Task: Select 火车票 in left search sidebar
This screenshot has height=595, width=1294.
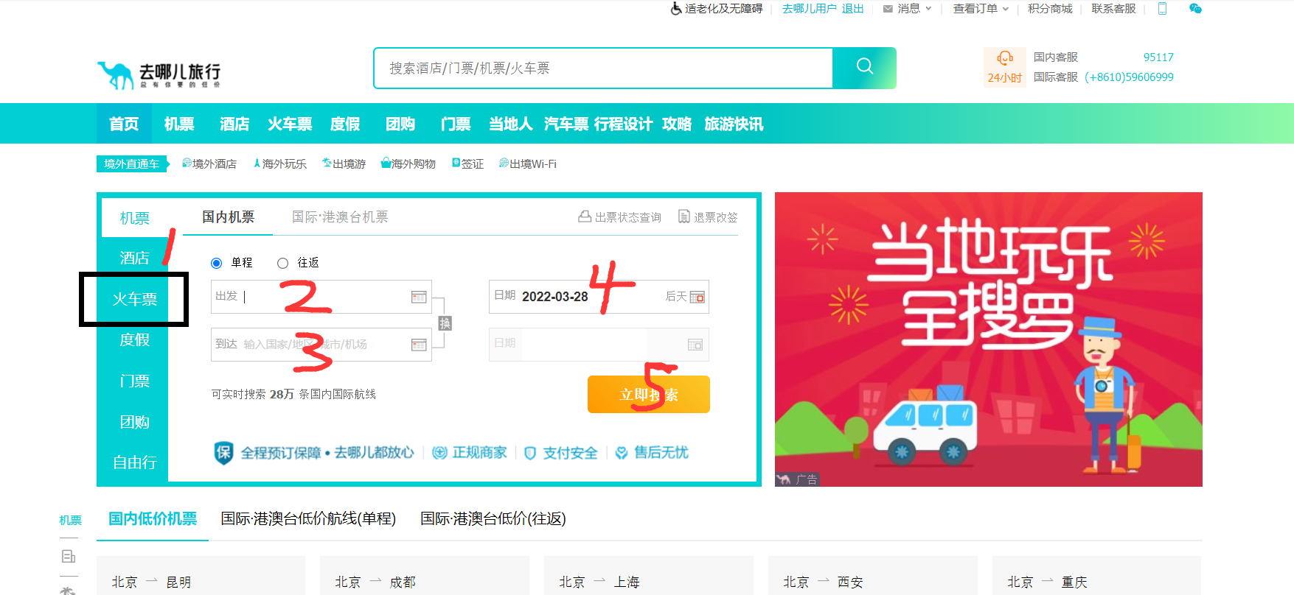Action: 134,299
